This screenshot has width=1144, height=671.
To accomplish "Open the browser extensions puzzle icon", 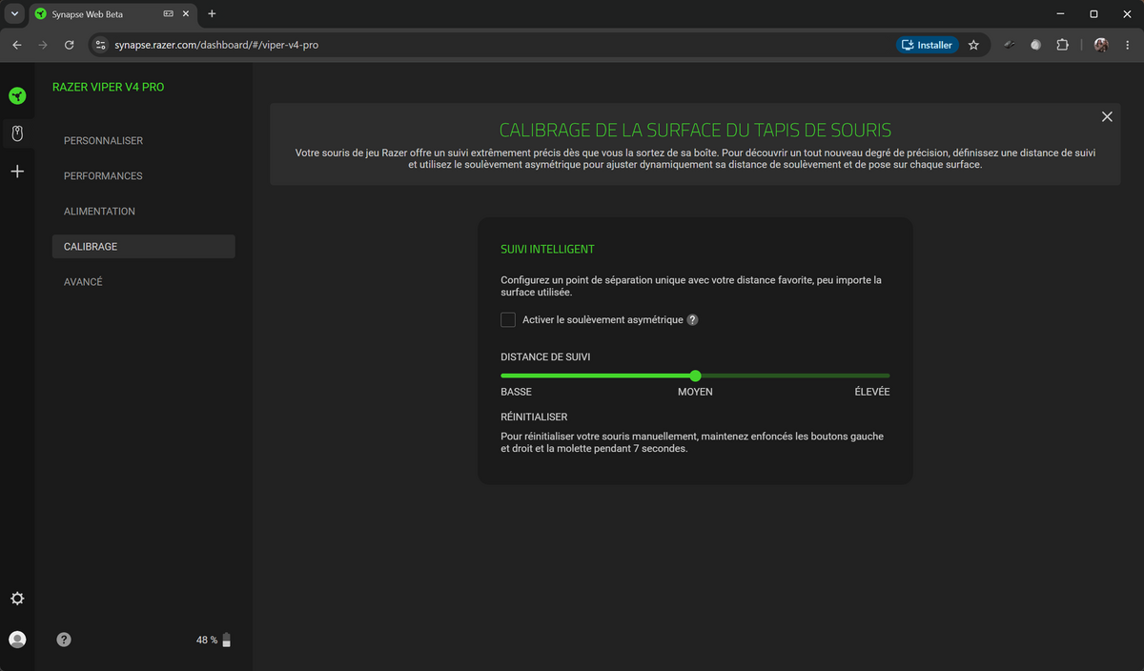I will tap(1063, 45).
